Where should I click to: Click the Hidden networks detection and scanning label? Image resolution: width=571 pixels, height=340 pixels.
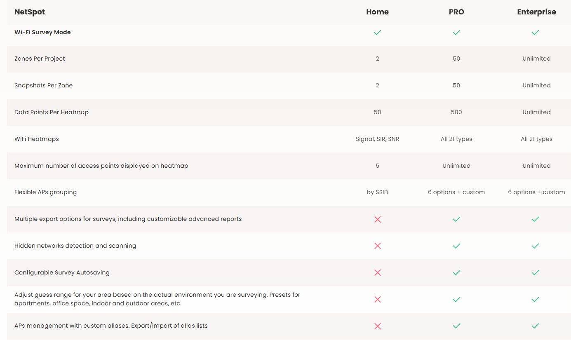[x=75, y=246]
